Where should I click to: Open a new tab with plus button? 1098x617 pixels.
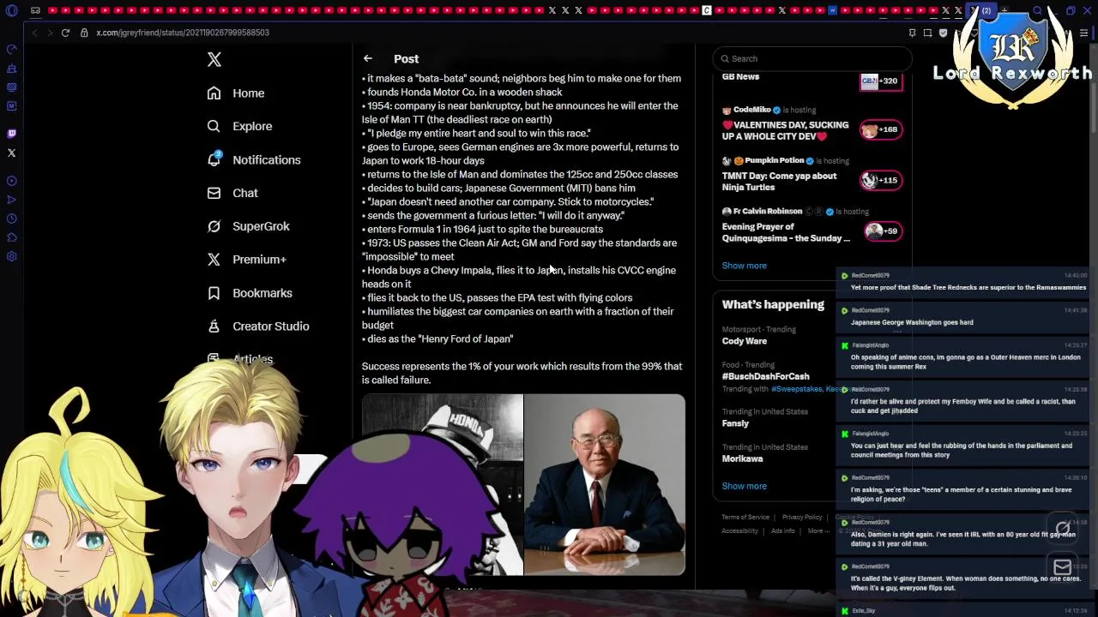1004,11
